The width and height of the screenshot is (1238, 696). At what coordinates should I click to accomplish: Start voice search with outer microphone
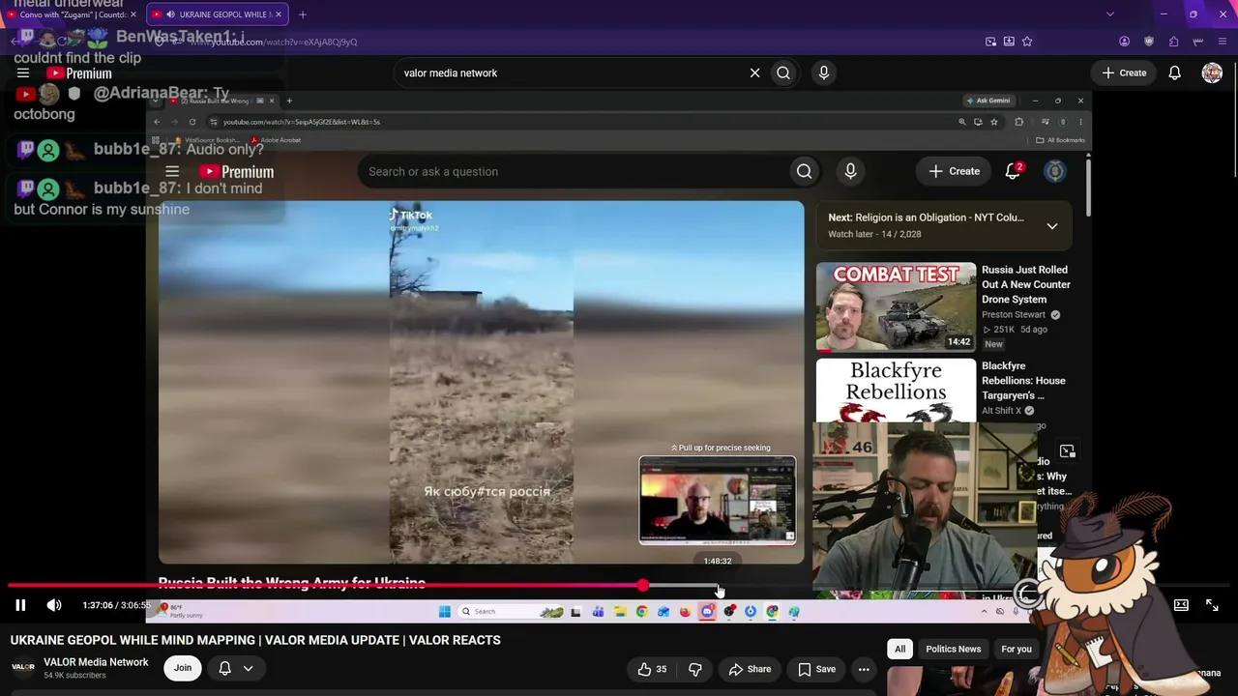824,72
